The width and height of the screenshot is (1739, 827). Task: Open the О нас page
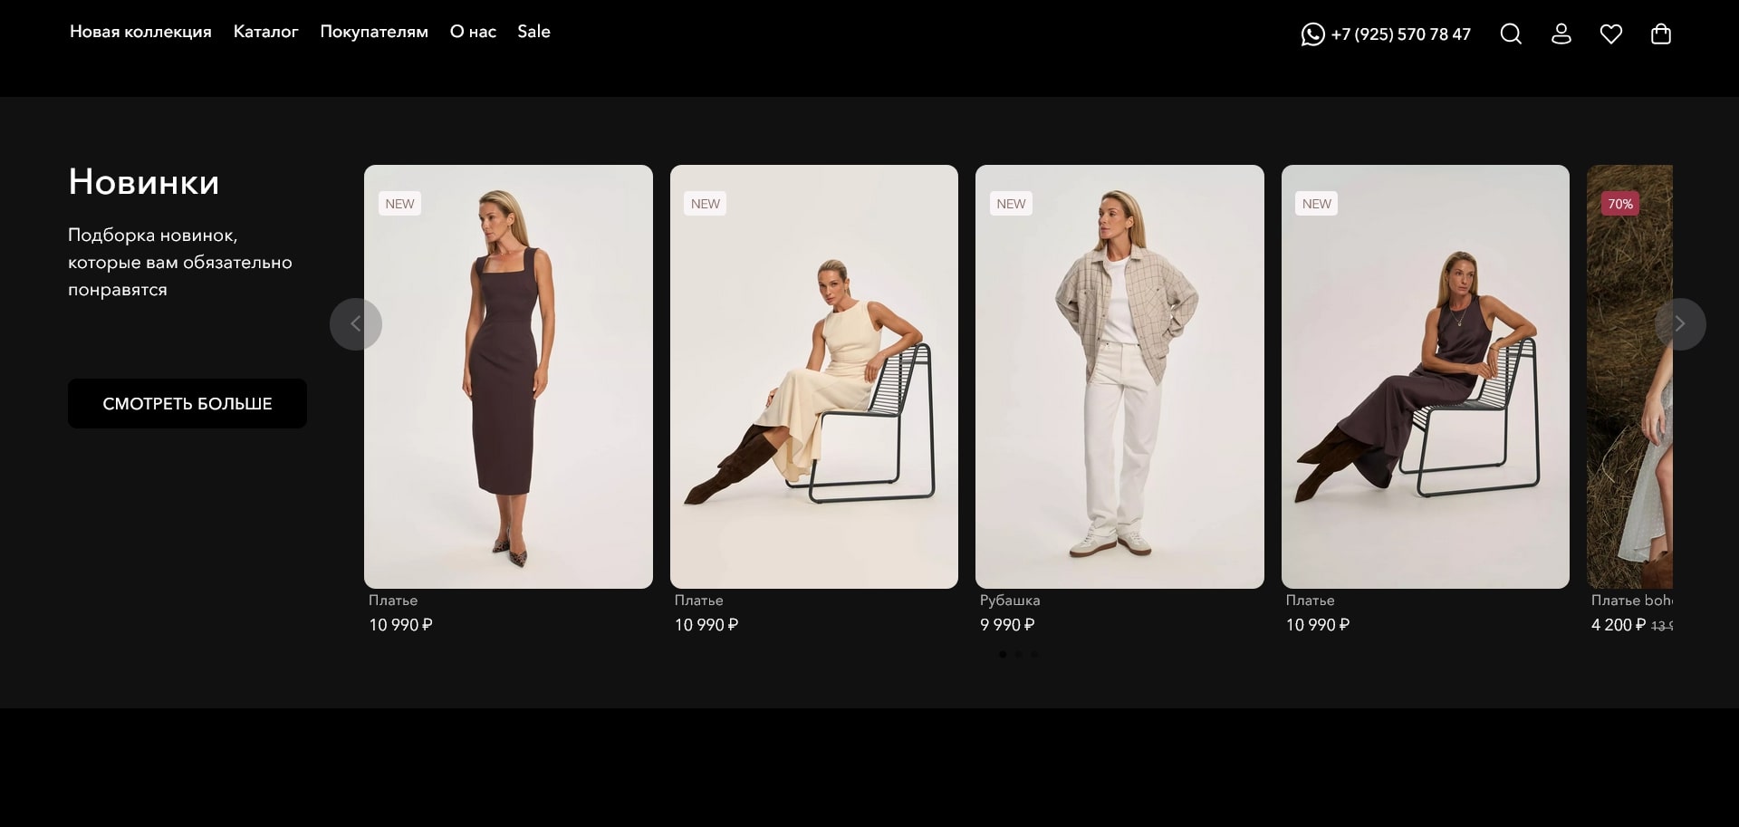click(473, 32)
